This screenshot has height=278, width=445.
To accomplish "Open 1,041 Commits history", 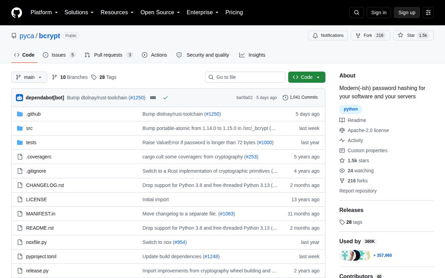I will pos(300,98).
